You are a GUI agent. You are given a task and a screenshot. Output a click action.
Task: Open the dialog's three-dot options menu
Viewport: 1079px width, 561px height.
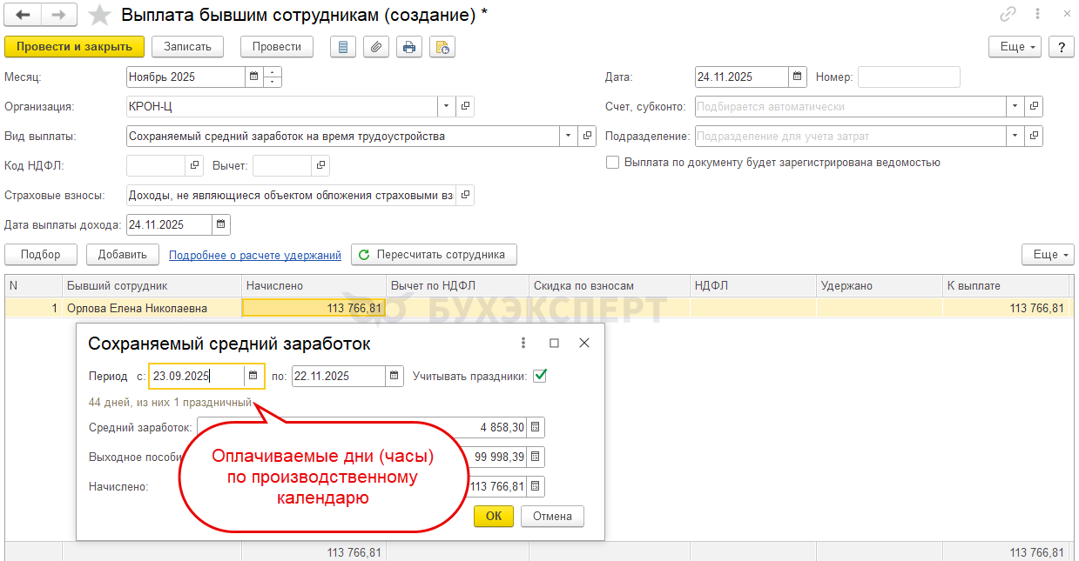(x=523, y=343)
